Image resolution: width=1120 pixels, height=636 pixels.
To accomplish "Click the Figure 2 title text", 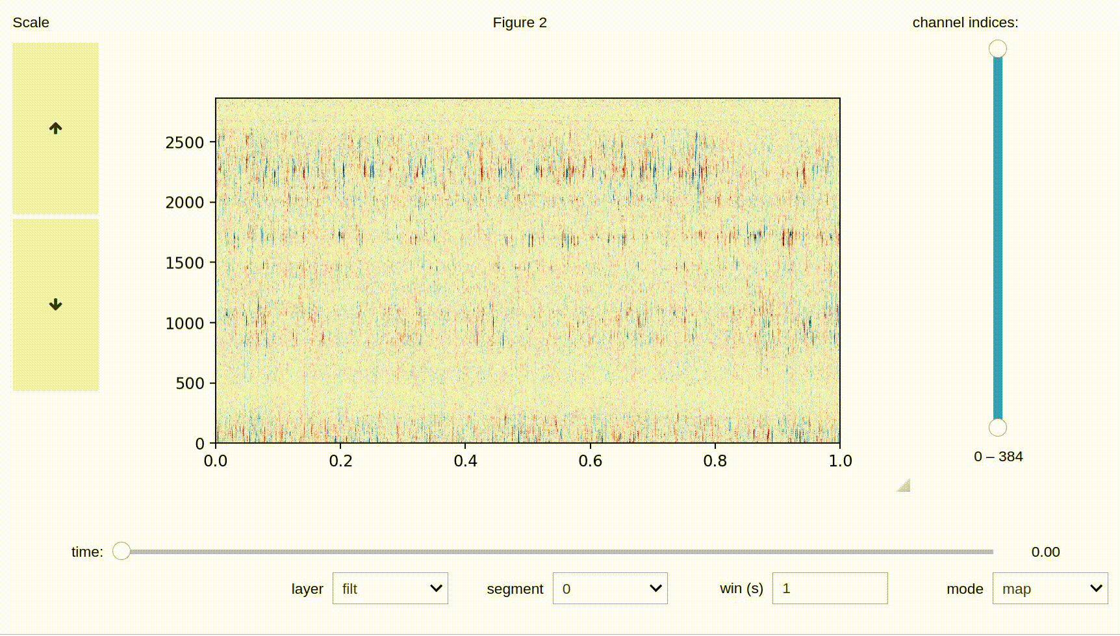I will 519,22.
